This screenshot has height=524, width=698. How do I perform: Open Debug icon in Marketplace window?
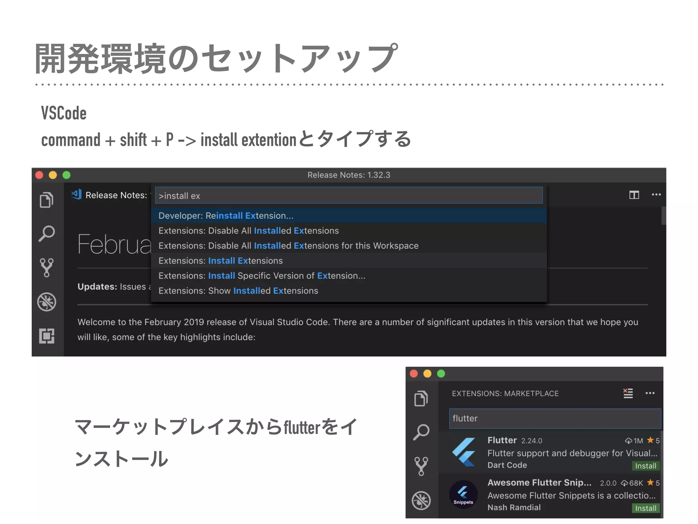pyautogui.click(x=421, y=500)
